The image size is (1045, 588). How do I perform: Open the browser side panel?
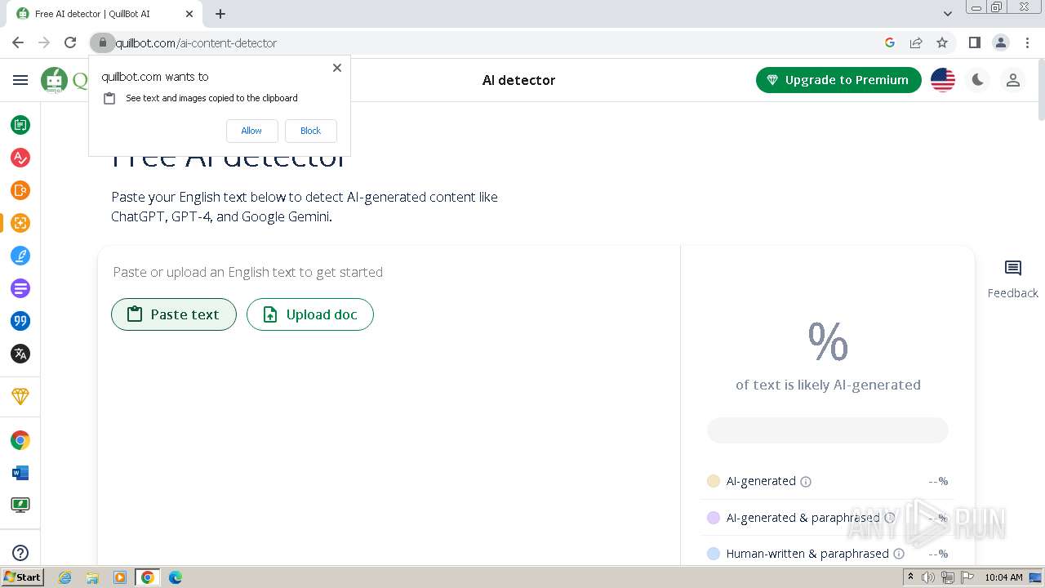pos(974,42)
